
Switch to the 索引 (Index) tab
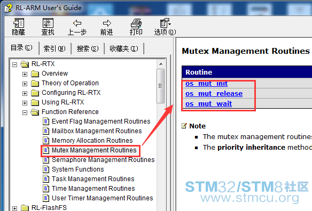[54, 48]
